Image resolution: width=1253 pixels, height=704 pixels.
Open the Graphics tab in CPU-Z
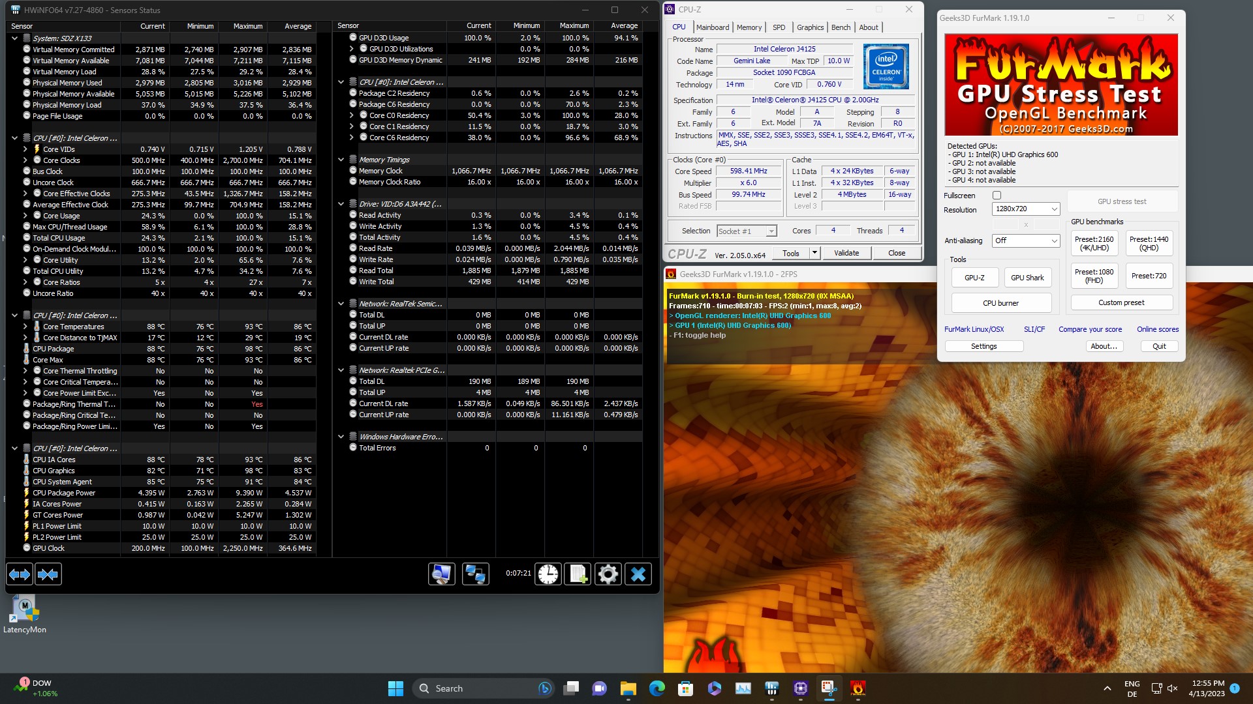point(810,27)
